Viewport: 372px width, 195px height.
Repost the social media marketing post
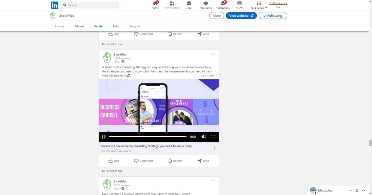tap(175, 161)
